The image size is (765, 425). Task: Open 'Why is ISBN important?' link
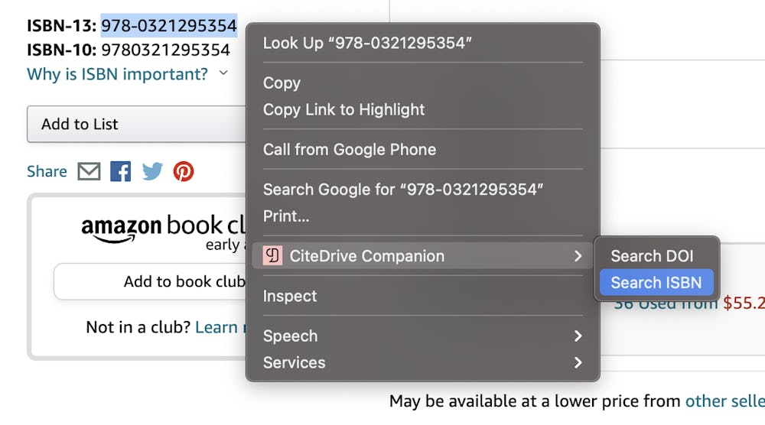point(117,74)
